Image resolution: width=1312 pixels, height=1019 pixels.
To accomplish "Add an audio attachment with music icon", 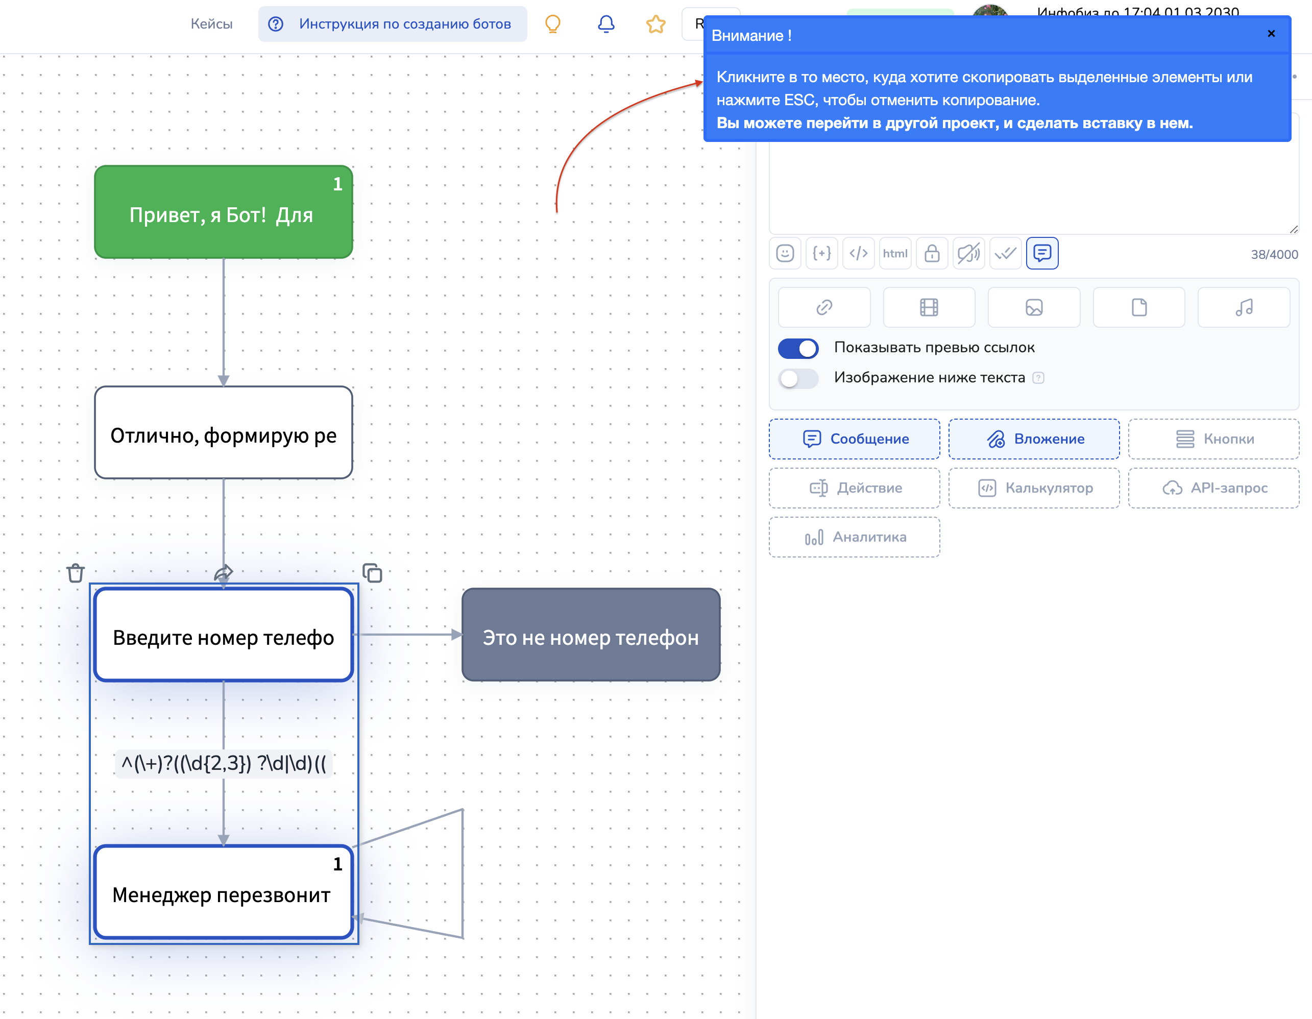I will click(1244, 308).
